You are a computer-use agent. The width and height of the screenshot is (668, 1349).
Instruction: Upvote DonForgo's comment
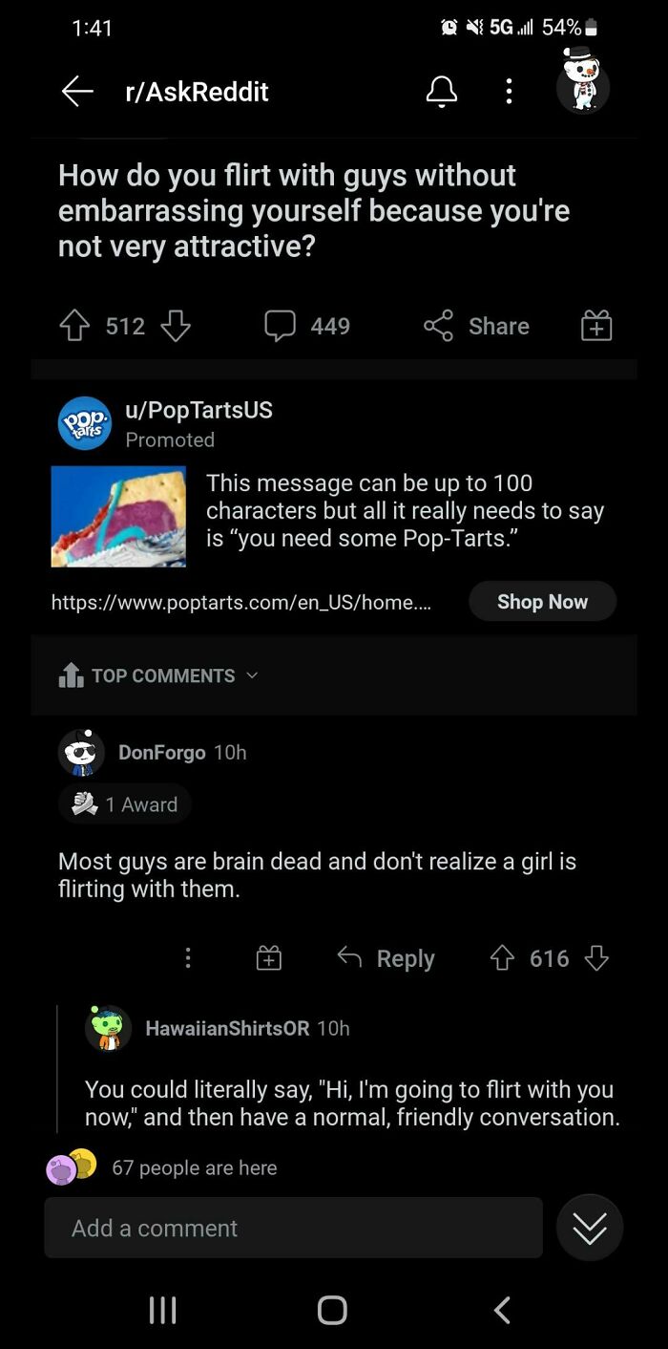point(502,958)
